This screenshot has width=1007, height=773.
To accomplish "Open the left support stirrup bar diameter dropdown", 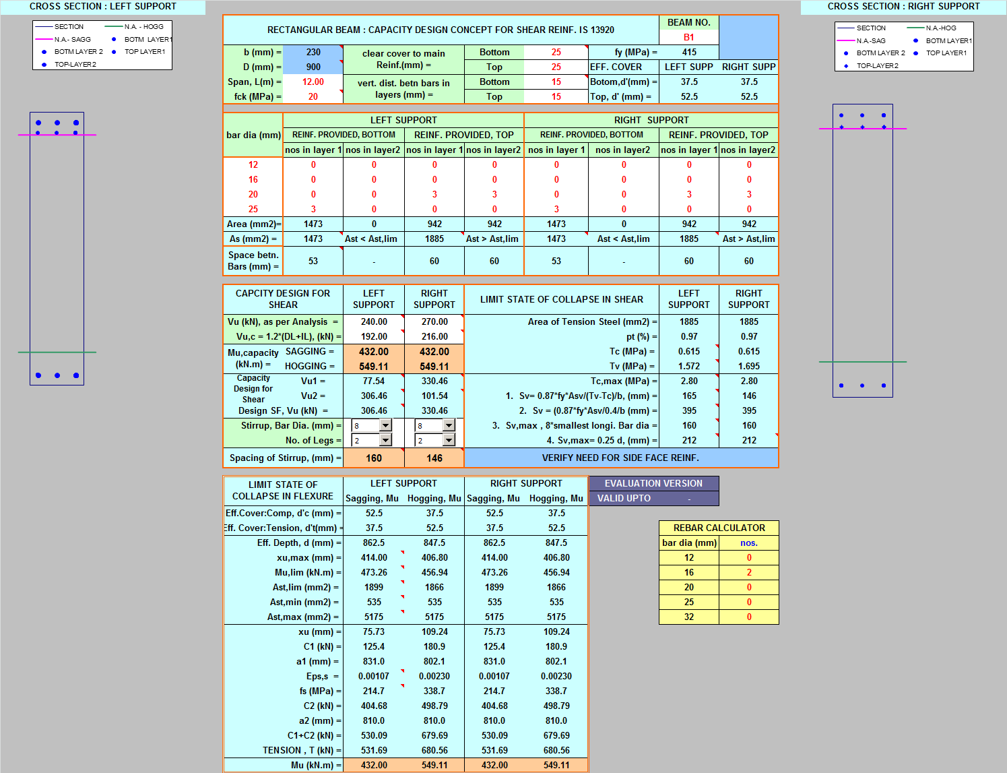I will pyautogui.click(x=385, y=425).
